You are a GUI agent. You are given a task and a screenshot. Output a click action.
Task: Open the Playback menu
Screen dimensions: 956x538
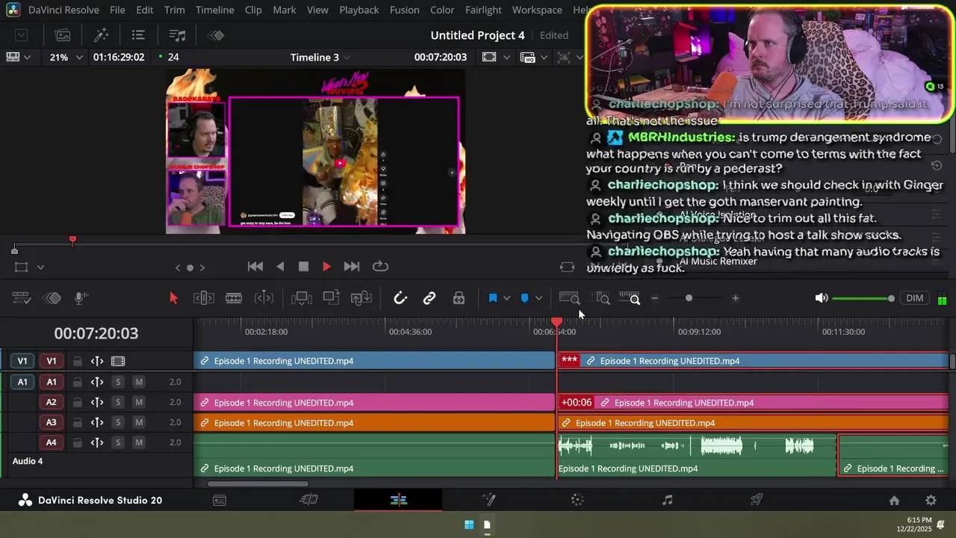pos(358,10)
